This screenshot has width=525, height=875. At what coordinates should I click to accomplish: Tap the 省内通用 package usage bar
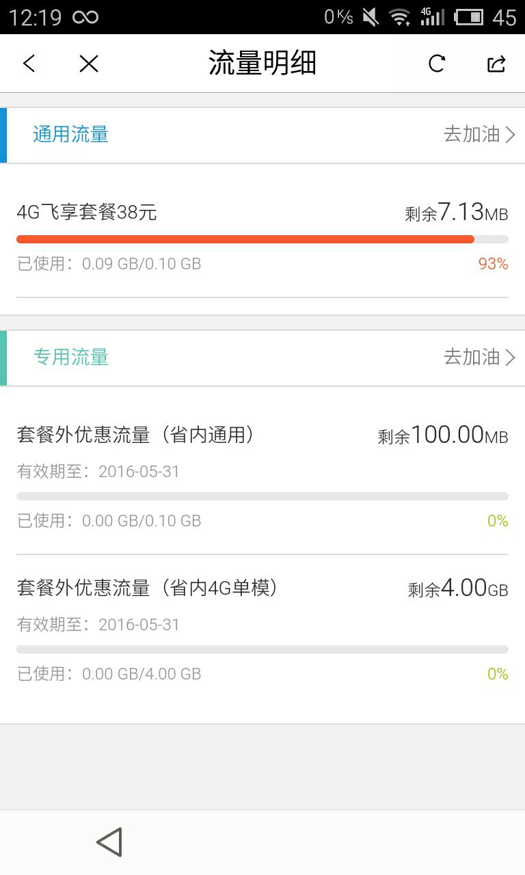262,496
